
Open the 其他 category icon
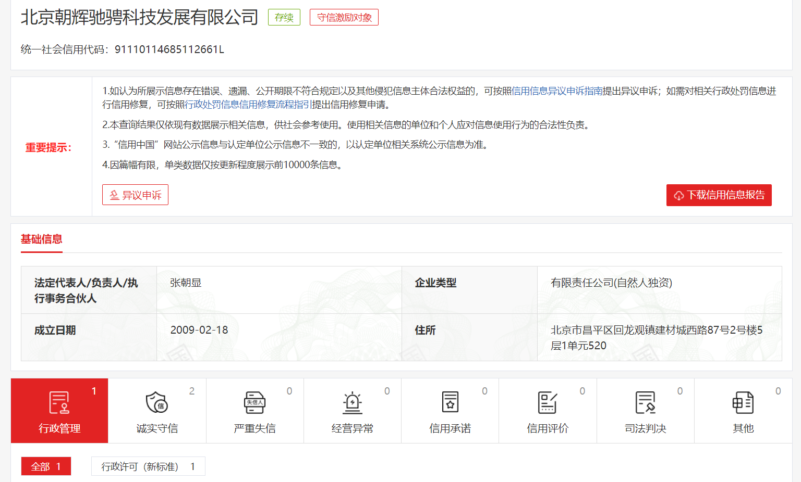743,402
